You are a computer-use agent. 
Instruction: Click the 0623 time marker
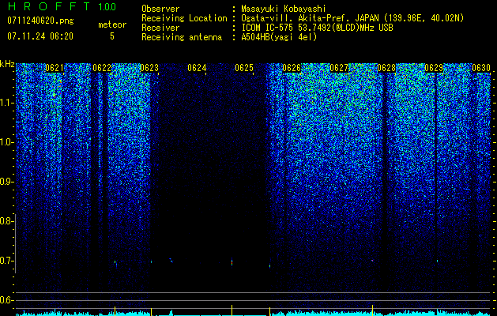149,68
